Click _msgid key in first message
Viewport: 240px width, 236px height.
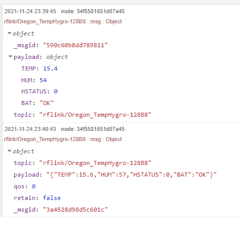point(25,45)
